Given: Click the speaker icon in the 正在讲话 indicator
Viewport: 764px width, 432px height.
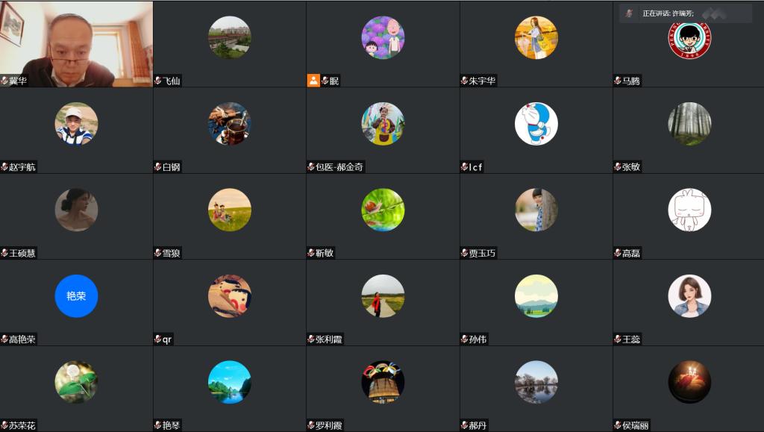Looking at the screenshot, I should tap(629, 13).
